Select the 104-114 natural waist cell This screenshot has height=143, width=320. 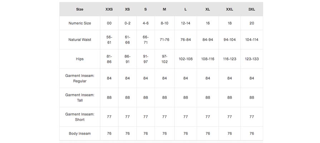pos(252,40)
